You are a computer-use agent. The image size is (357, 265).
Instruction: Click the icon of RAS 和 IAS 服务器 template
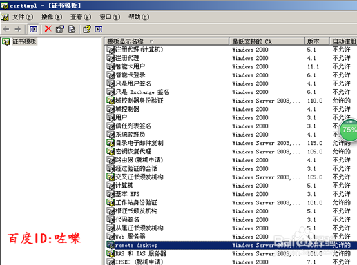pos(110,253)
